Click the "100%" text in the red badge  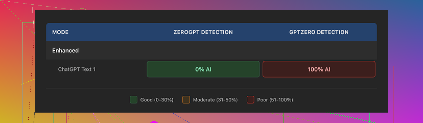(x=315, y=70)
